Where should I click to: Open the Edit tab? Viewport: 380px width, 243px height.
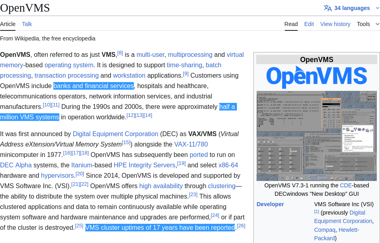tap(309, 24)
